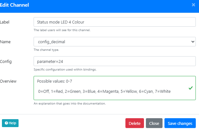Click the "Label" field caption
The width and height of the screenshot is (199, 129).
coord(4,22)
